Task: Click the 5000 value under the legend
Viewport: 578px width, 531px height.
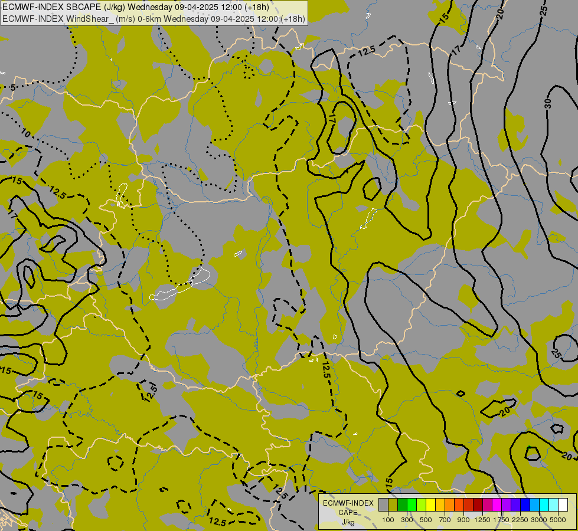Action: [558, 520]
